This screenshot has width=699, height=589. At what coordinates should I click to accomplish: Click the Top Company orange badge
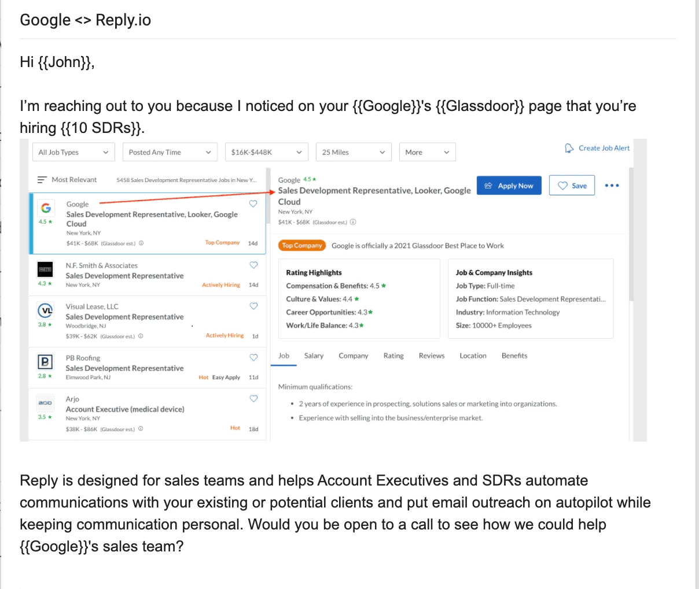[x=302, y=246]
